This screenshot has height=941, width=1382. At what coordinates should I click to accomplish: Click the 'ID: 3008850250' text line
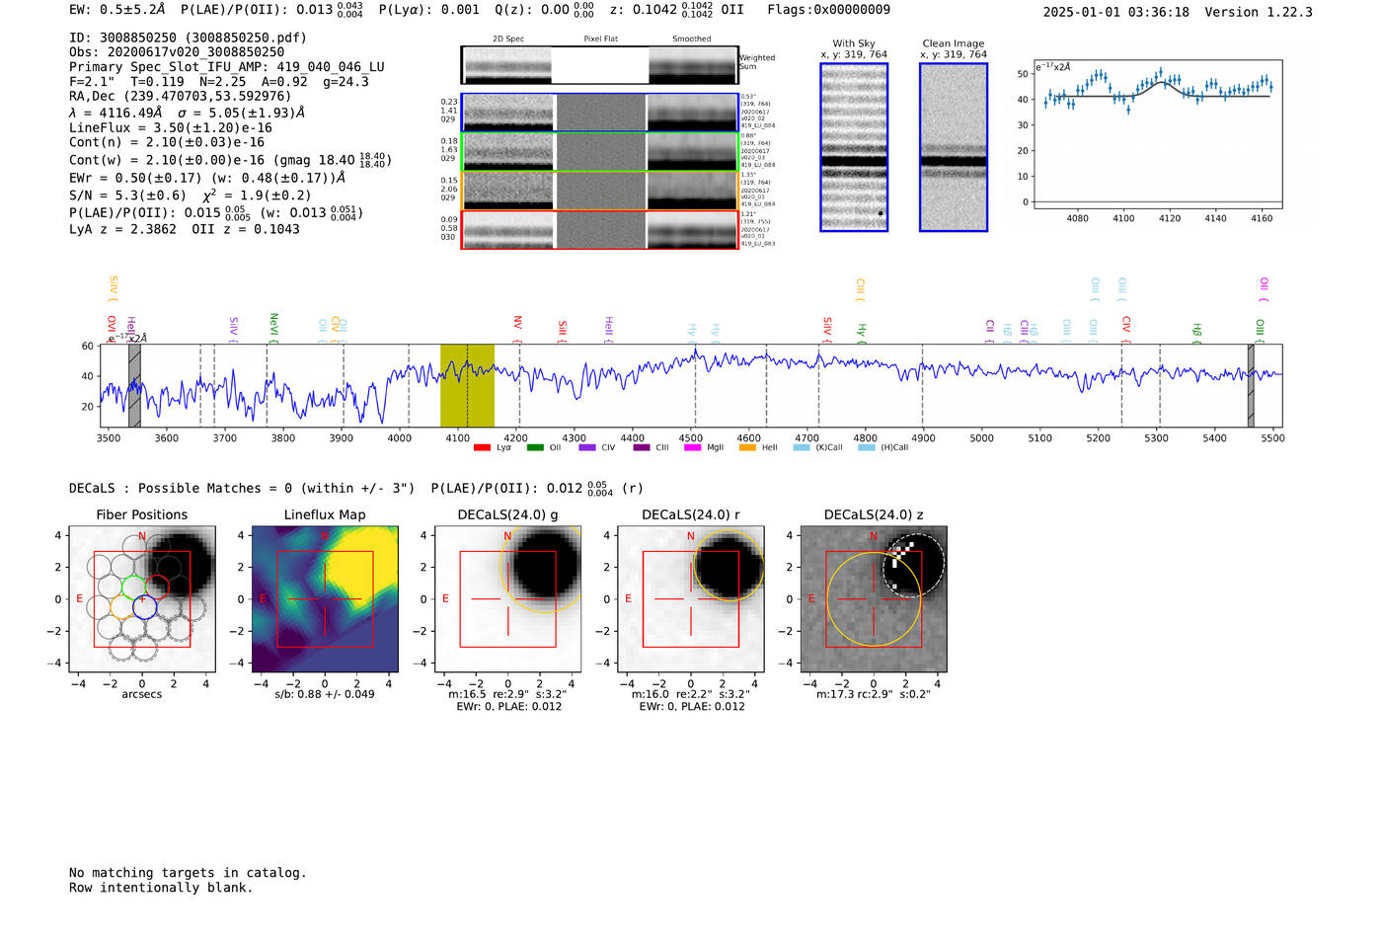188,38
